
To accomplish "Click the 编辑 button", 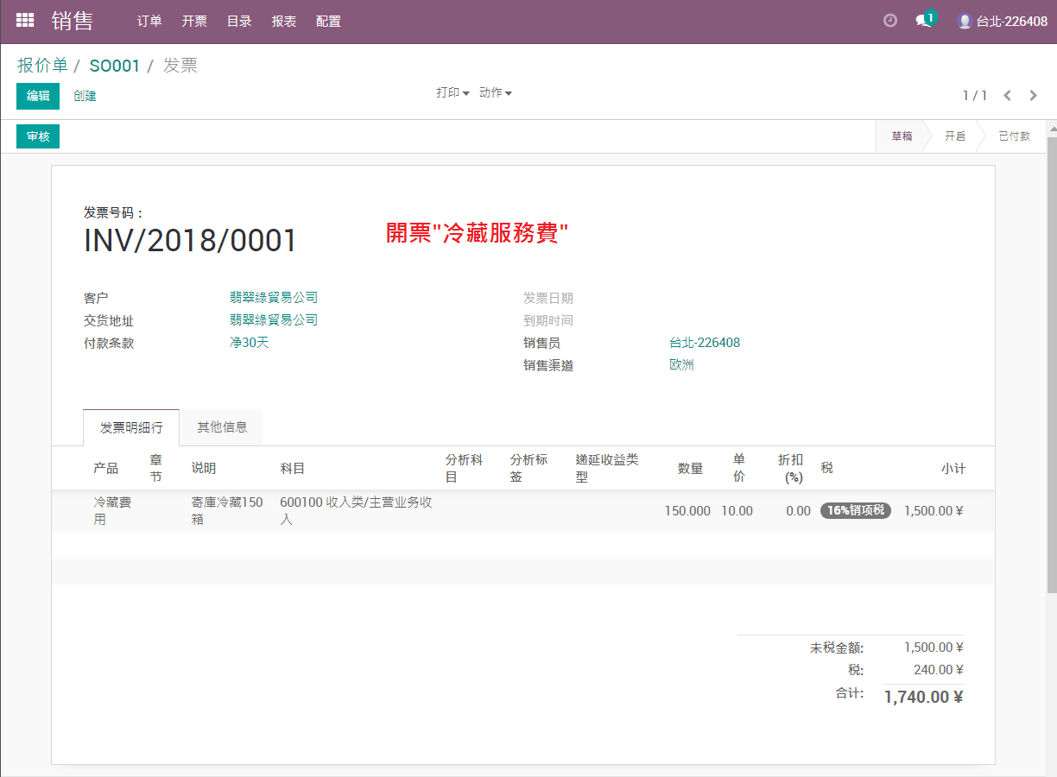I will coord(38,96).
